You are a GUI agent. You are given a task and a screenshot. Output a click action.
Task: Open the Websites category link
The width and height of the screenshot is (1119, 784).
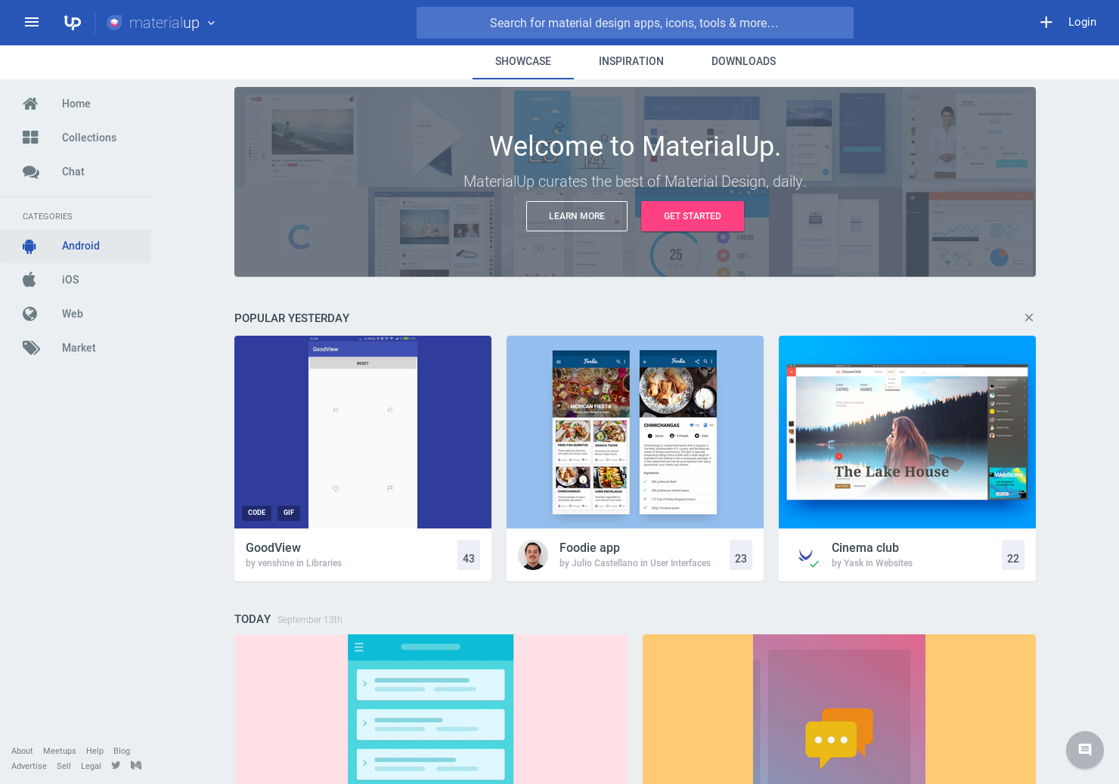click(894, 563)
